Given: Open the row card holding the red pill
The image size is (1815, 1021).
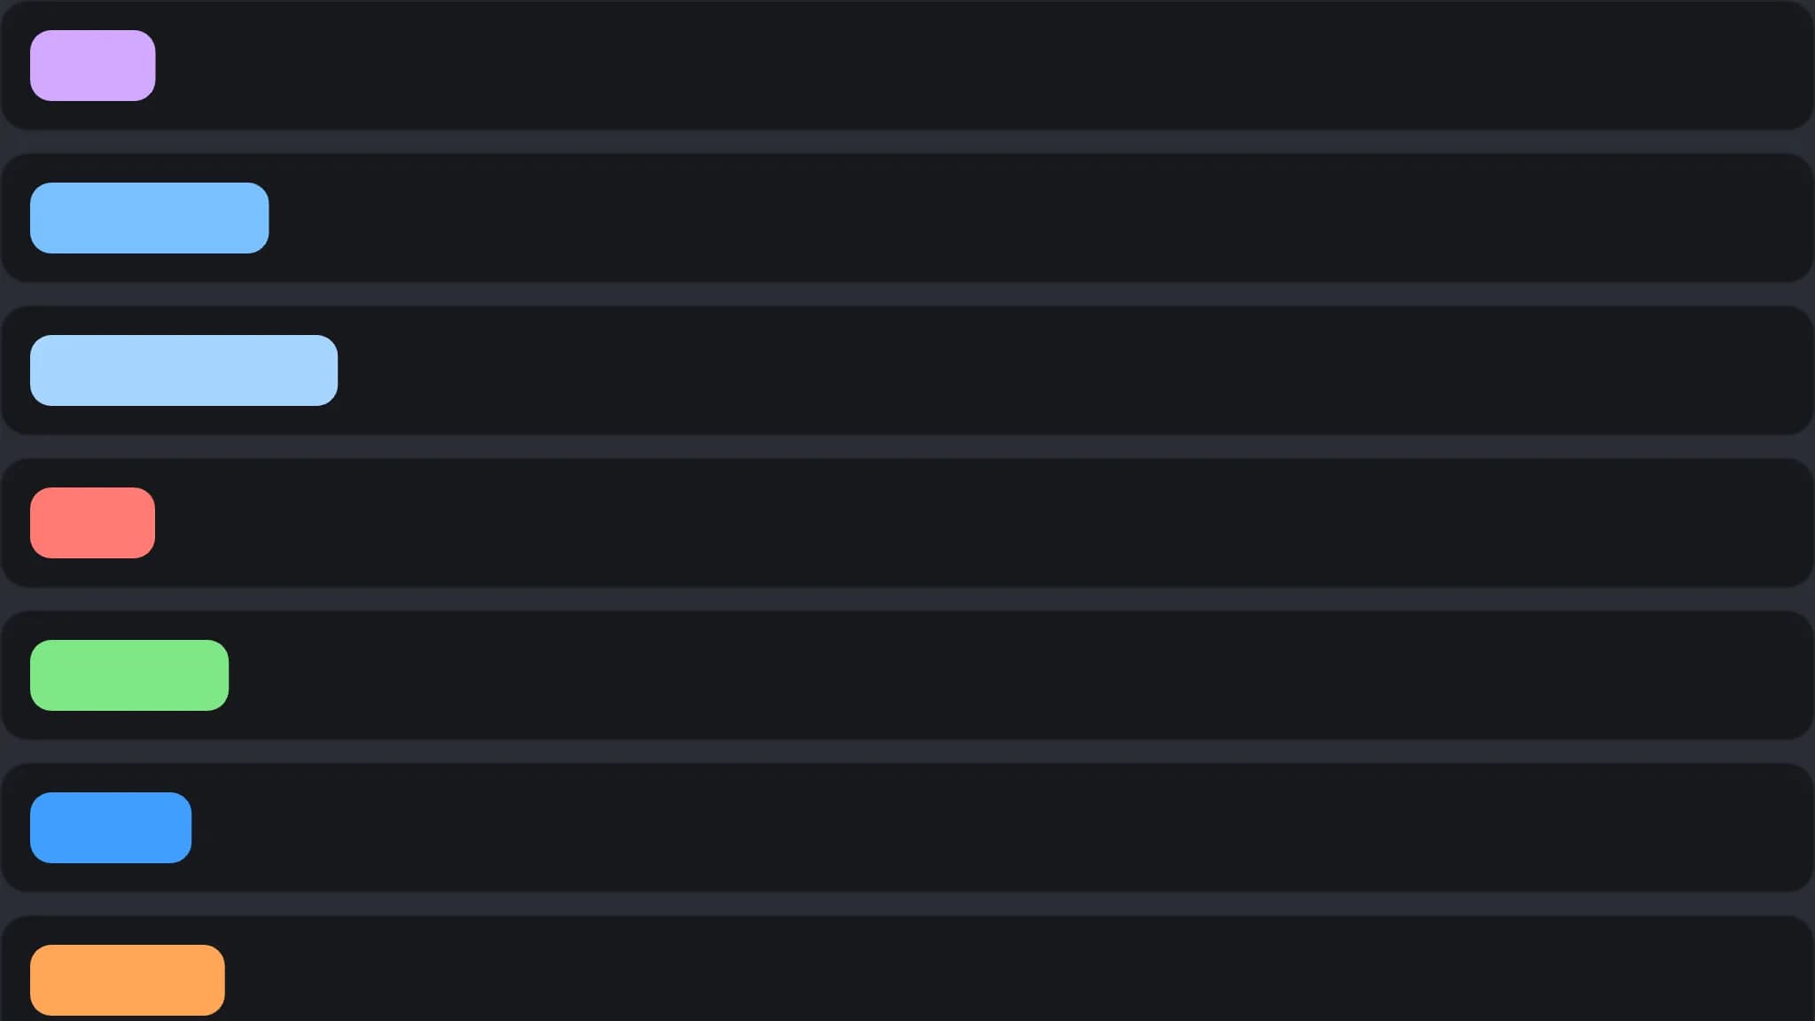Looking at the screenshot, I should pos(907,523).
